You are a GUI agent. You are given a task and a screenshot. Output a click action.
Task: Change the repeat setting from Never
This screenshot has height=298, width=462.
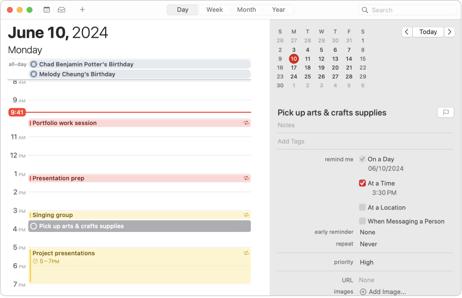point(368,244)
